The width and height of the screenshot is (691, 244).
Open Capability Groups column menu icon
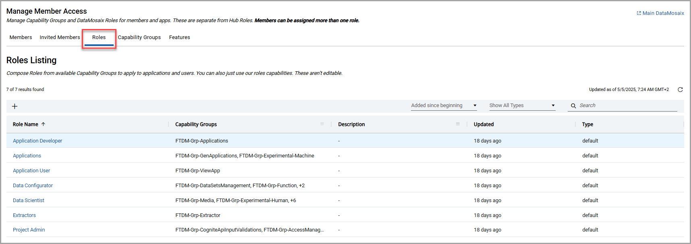pyautogui.click(x=322, y=124)
